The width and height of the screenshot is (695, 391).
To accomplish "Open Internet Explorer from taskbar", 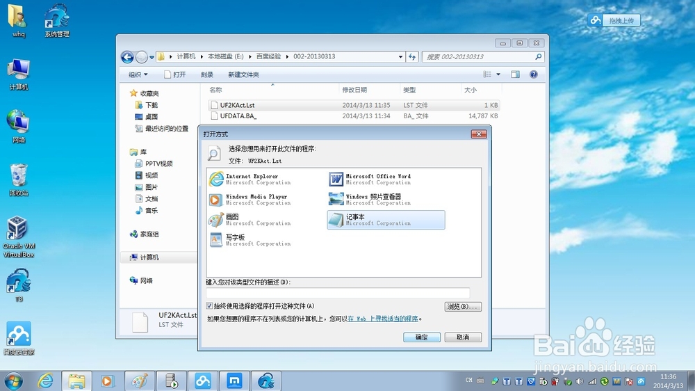I will [x=45, y=381].
